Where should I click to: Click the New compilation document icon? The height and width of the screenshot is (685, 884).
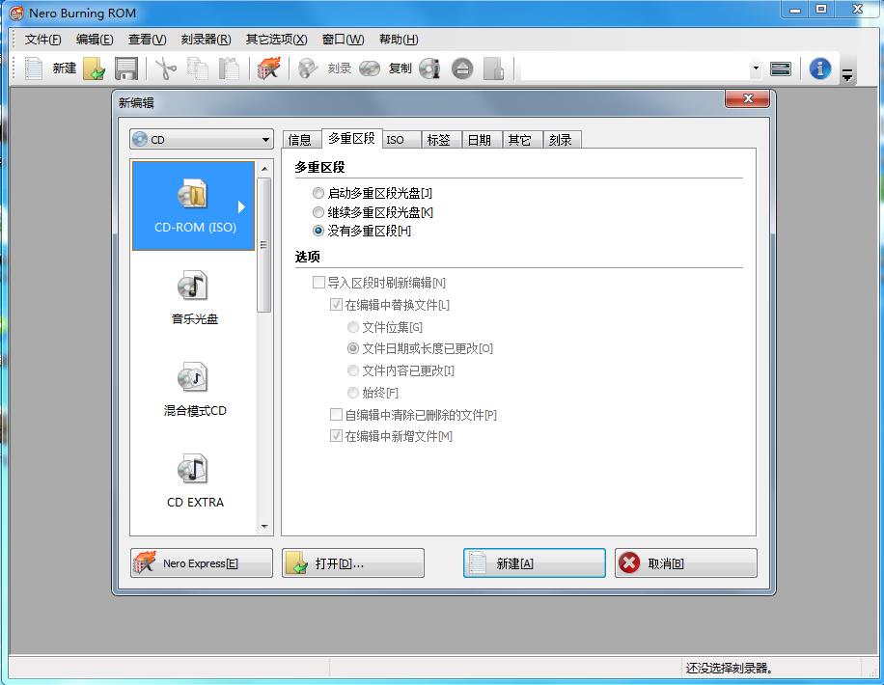(34, 68)
